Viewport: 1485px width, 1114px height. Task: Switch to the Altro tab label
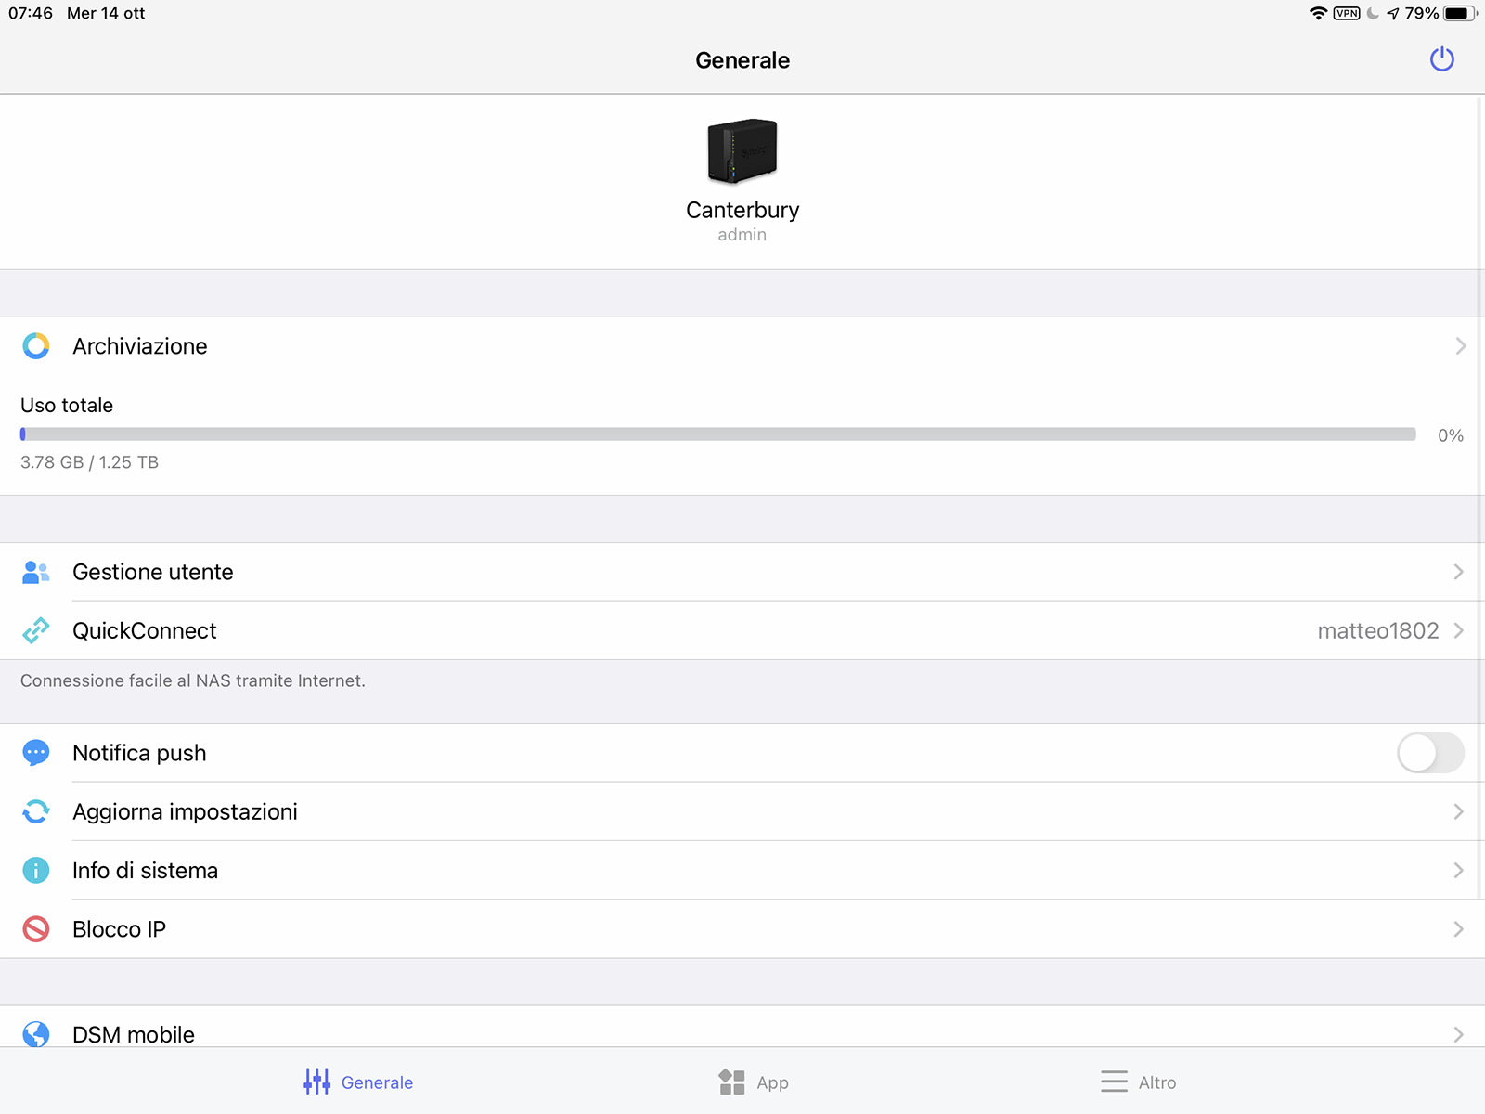(x=1157, y=1082)
